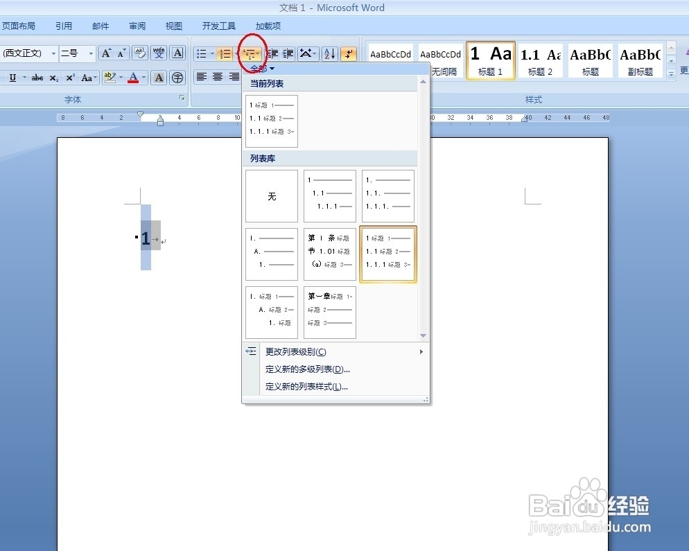Viewport: 689px width, 551px height.
Task: Toggle Superscript formatting
Action: click(70, 78)
